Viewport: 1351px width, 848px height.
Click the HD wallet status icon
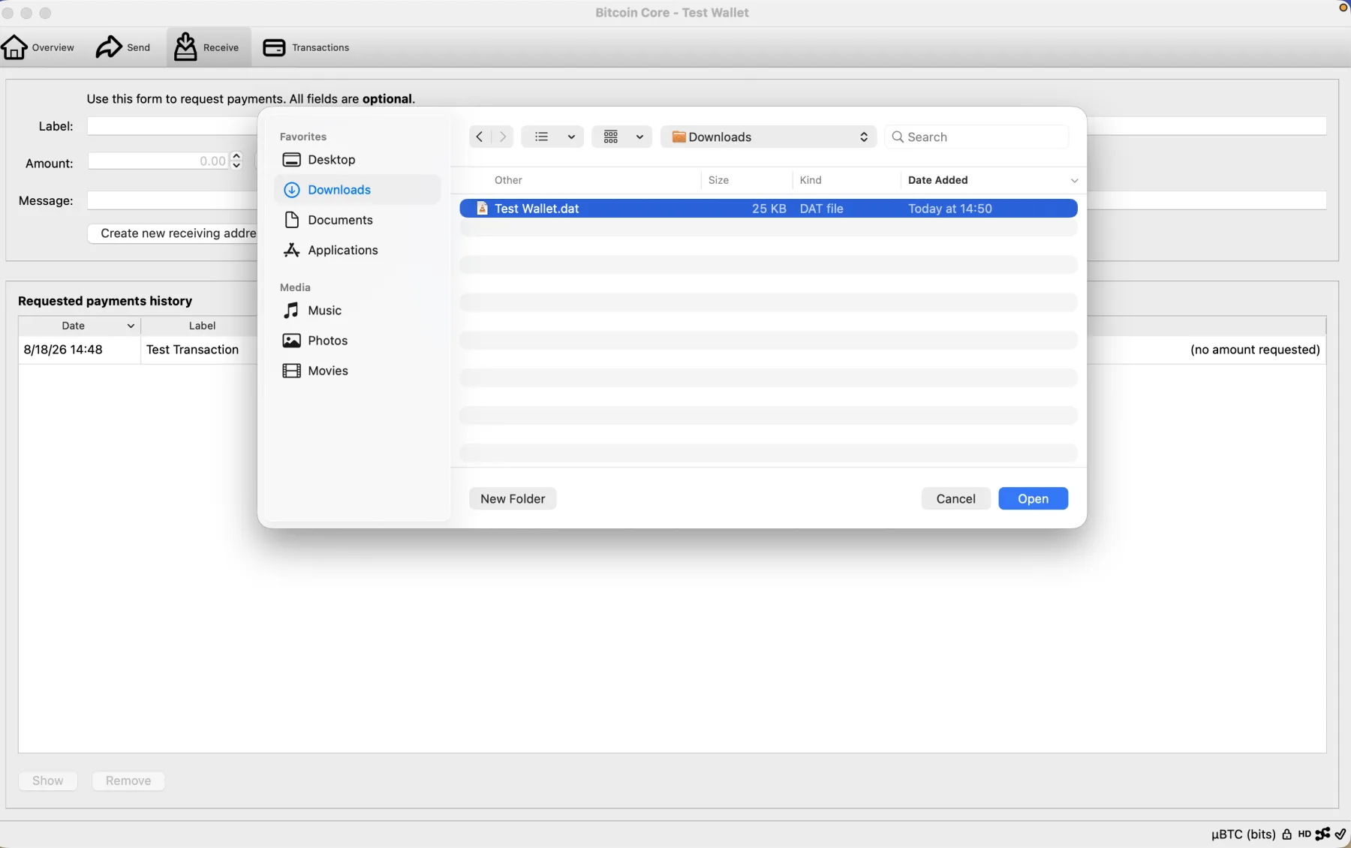coord(1304,834)
